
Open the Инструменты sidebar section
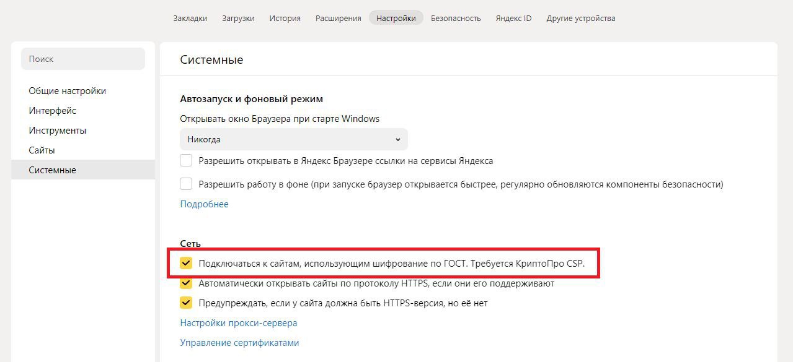57,131
